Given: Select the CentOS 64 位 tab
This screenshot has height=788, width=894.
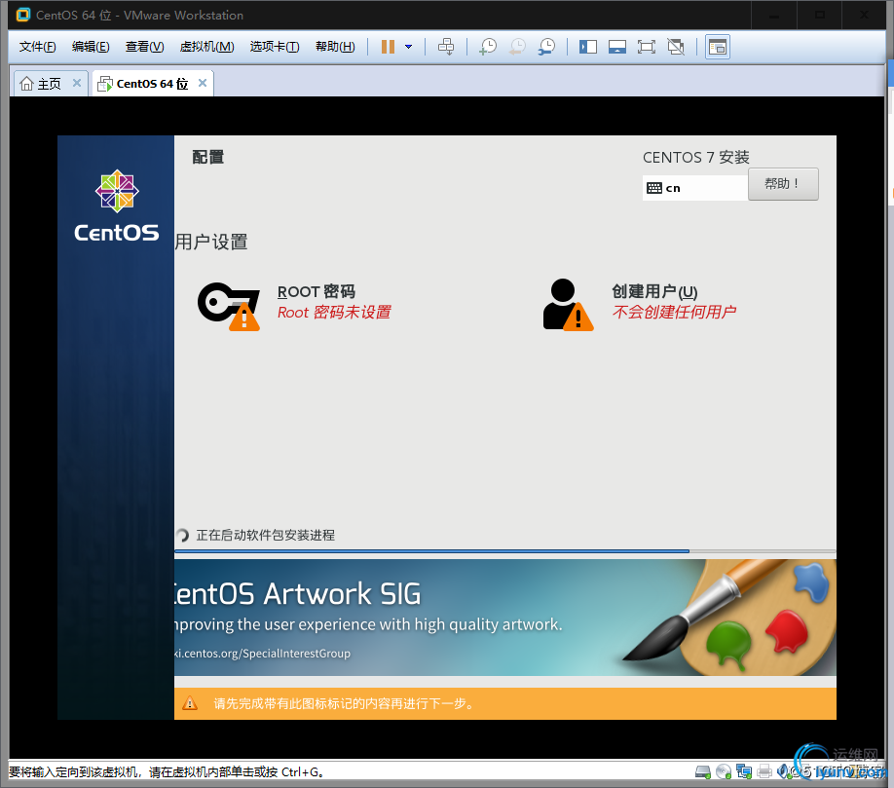Looking at the screenshot, I should tap(152, 84).
